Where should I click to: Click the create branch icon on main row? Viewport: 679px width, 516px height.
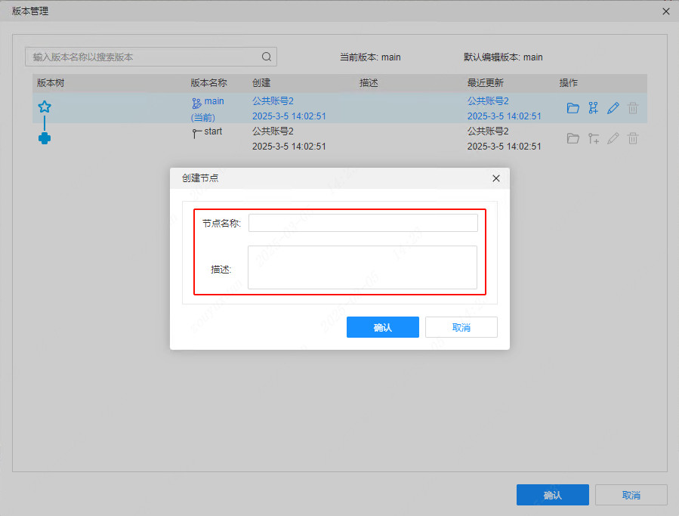593,107
